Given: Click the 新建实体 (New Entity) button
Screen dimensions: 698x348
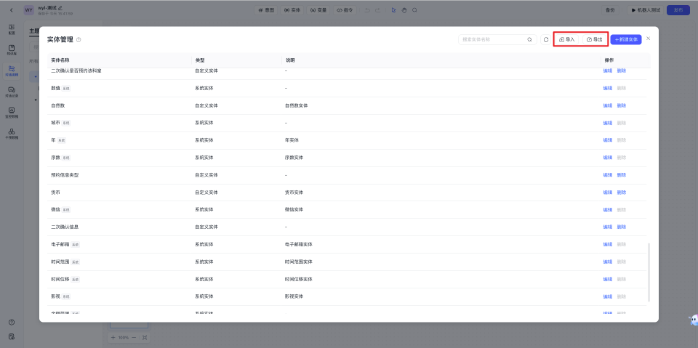Looking at the screenshot, I should (625, 39).
